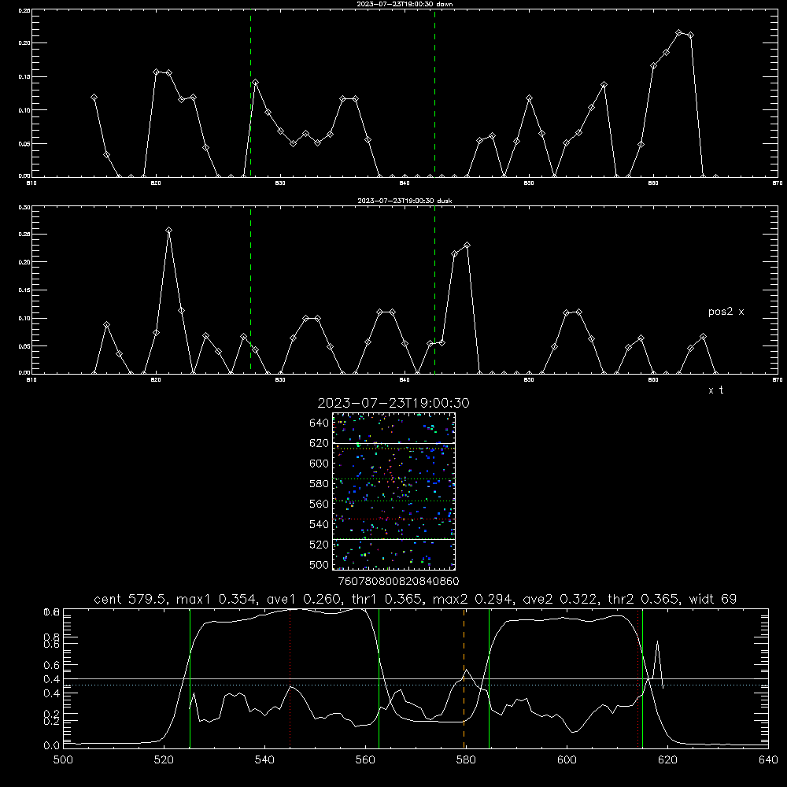The height and width of the screenshot is (787, 787).
Task: Click the '2023-07-23T19:00:30 dawn' plot title
Action: point(405,4)
